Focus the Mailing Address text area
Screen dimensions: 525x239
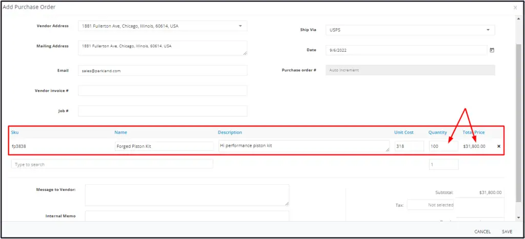[163, 48]
